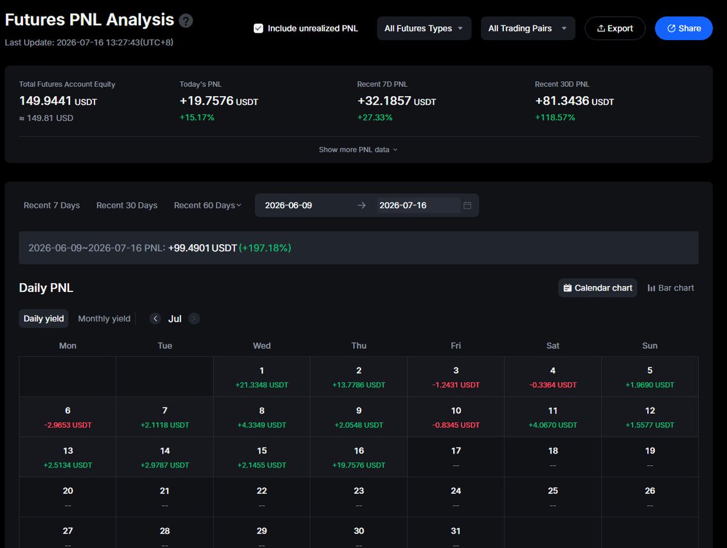
Task: Click the start date field 2026-06-09
Action: click(x=307, y=205)
